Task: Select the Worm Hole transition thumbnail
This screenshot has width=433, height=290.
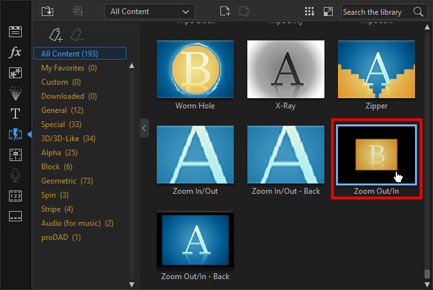Action: (x=195, y=69)
